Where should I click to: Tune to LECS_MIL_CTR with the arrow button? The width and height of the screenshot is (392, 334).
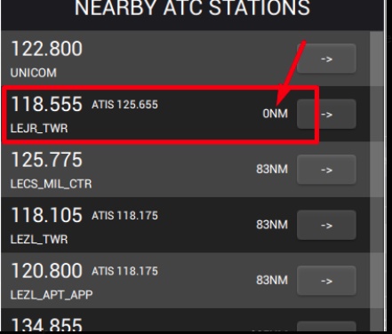pyautogui.click(x=326, y=170)
